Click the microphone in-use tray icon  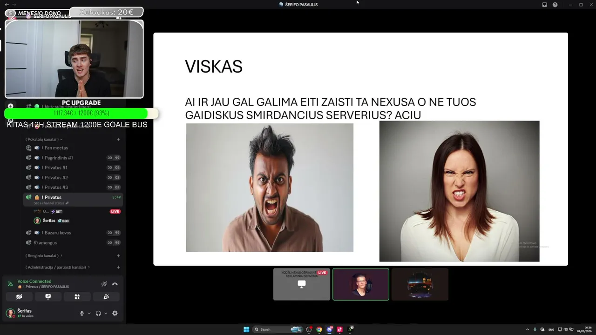click(535, 329)
